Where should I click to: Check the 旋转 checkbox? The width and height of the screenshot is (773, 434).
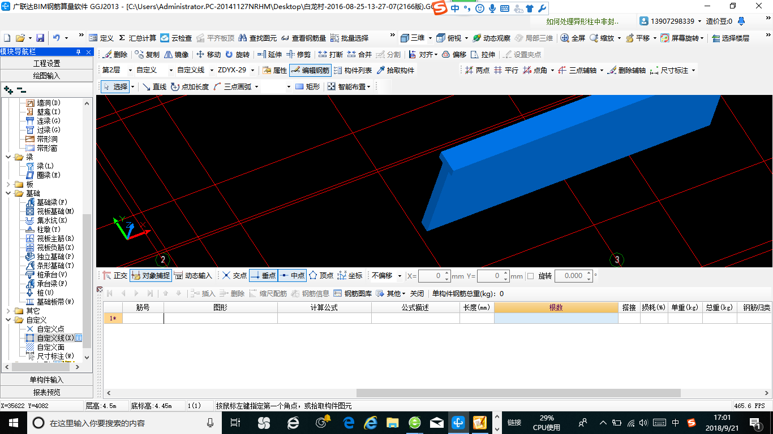coord(530,276)
